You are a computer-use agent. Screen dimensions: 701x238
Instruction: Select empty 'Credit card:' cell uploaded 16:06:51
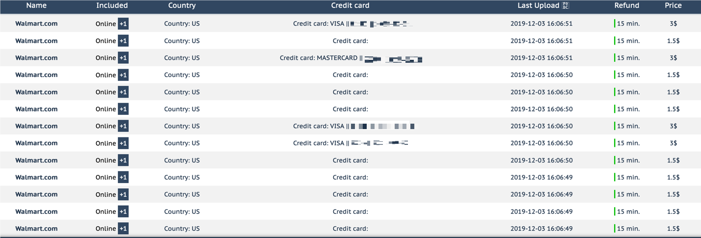[x=350, y=41]
